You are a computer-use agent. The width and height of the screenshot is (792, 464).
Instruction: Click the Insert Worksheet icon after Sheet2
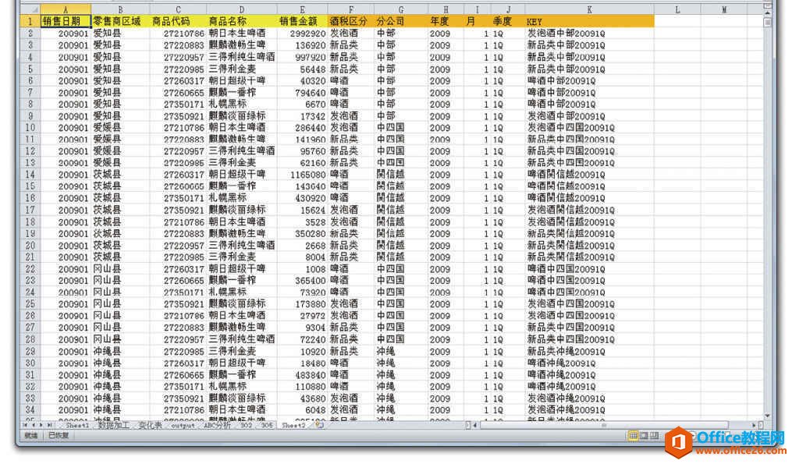tap(319, 426)
